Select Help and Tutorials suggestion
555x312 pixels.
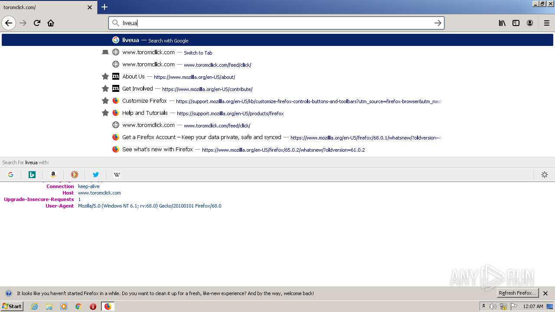(x=277, y=113)
